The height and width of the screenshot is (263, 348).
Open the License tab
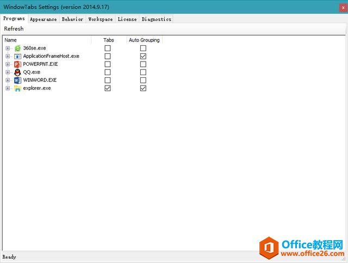127,19
